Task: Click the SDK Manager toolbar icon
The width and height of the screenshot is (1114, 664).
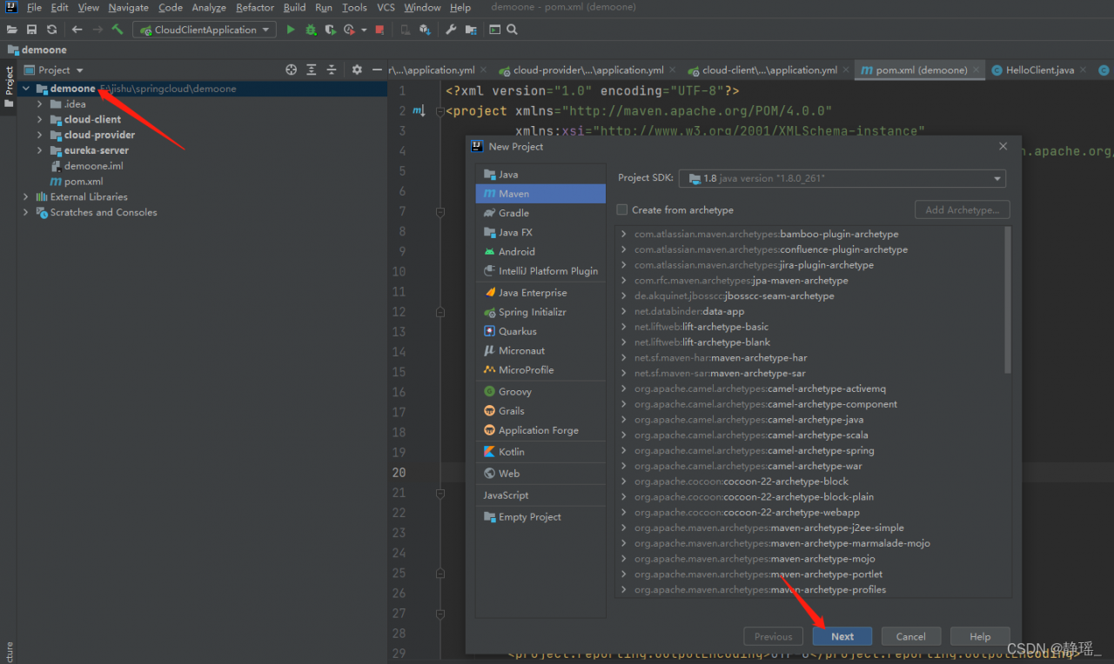Action: pyautogui.click(x=425, y=30)
